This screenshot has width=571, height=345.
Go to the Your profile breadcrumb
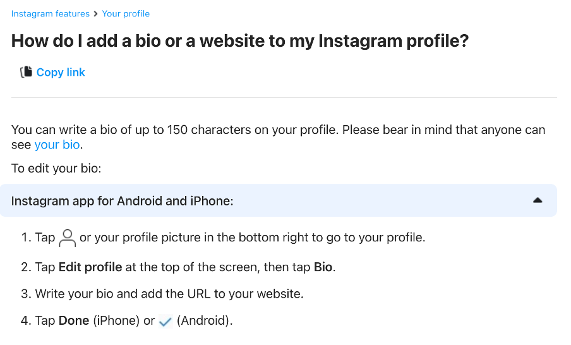coord(126,14)
